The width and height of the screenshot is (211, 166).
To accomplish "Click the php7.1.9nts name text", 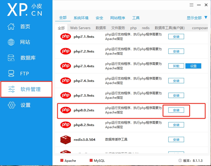I will tap(84, 37).
